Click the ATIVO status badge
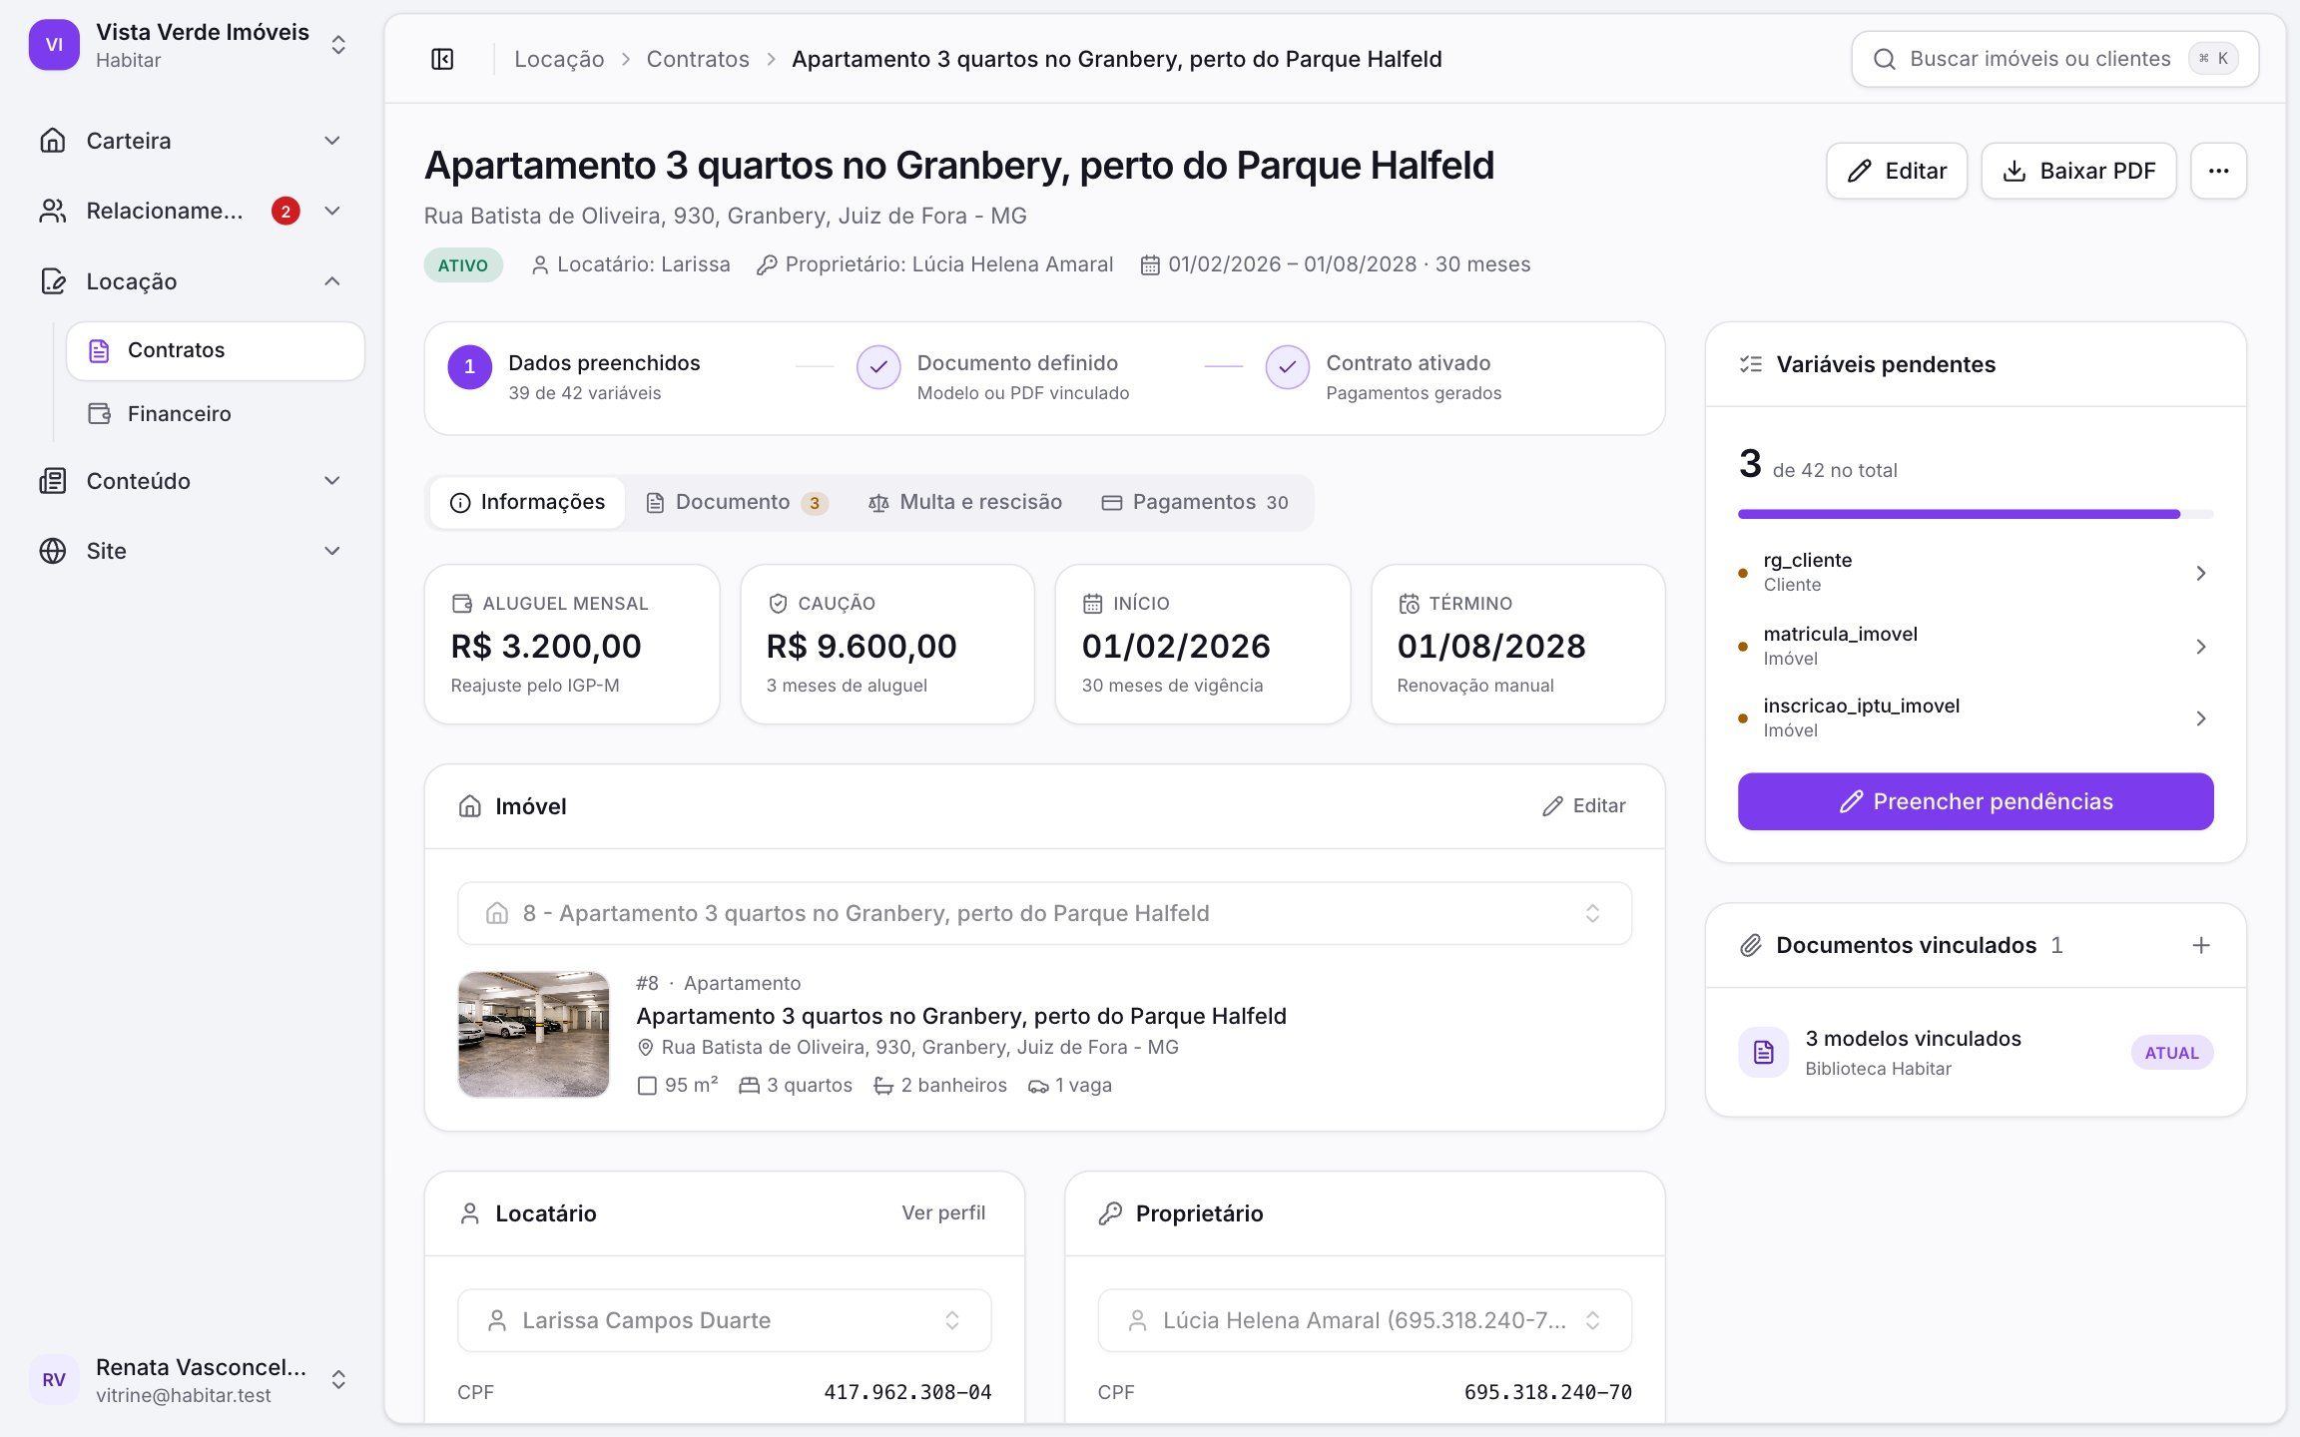The image size is (2300, 1437). pos(463,265)
